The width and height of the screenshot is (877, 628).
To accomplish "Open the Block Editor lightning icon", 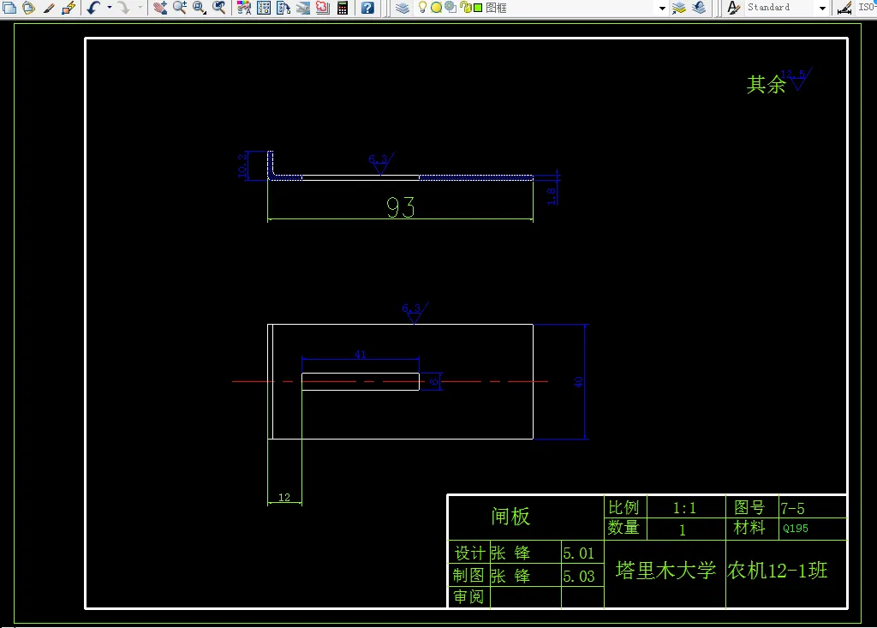I will tap(69, 8).
